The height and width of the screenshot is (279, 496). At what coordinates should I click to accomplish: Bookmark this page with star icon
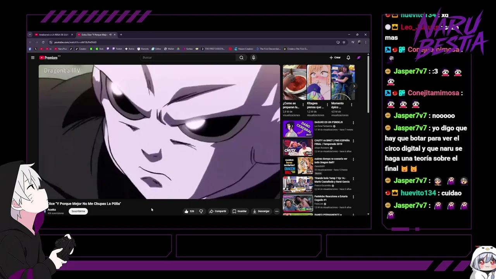(x=344, y=42)
